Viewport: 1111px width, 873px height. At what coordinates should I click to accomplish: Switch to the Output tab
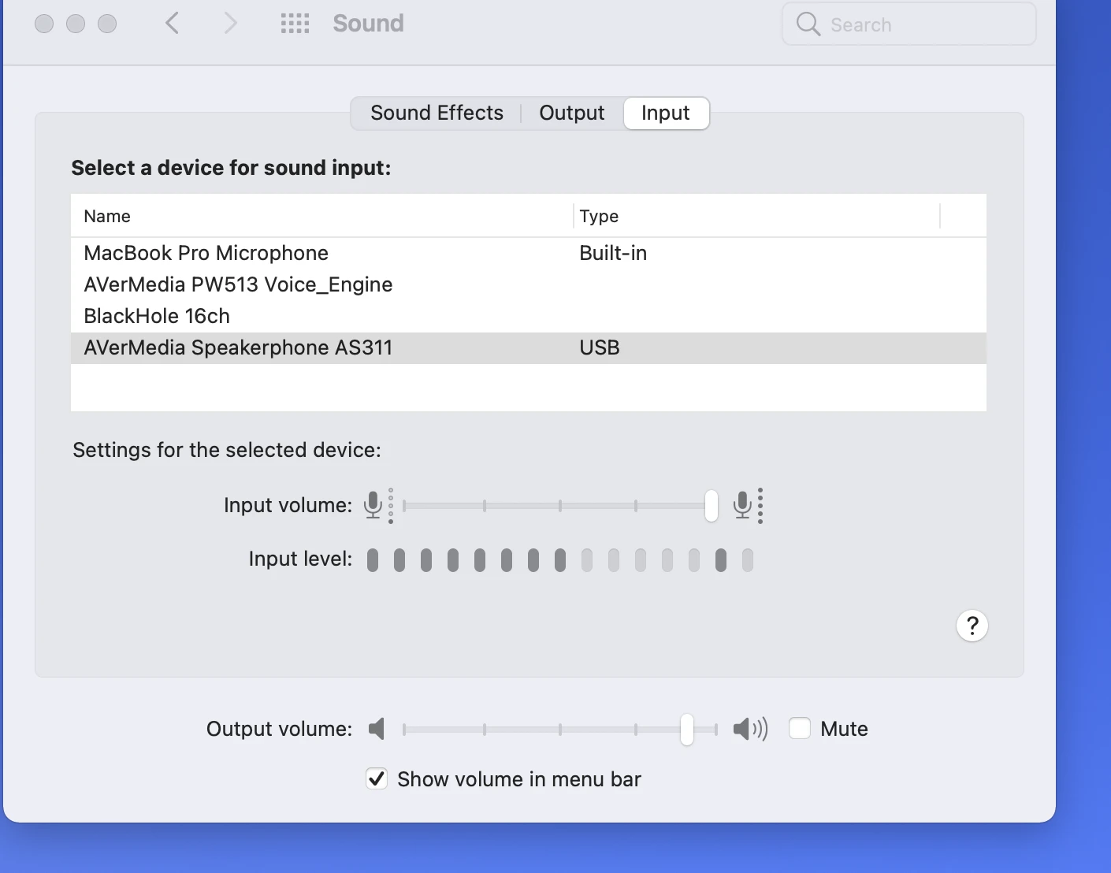[572, 113]
